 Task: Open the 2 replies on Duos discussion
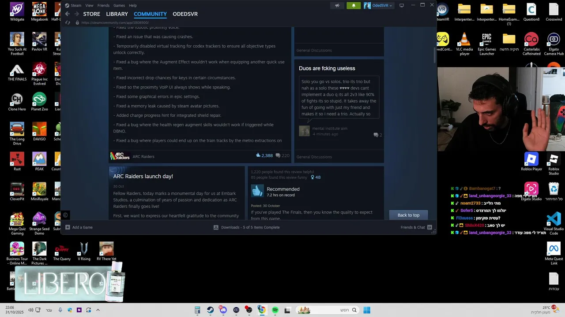[x=378, y=135]
